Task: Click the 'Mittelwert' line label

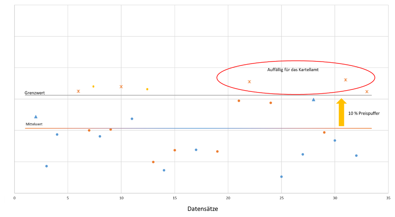Action: coord(34,124)
